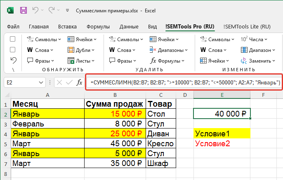Click the Redo arrow in title bar

pos(52,10)
